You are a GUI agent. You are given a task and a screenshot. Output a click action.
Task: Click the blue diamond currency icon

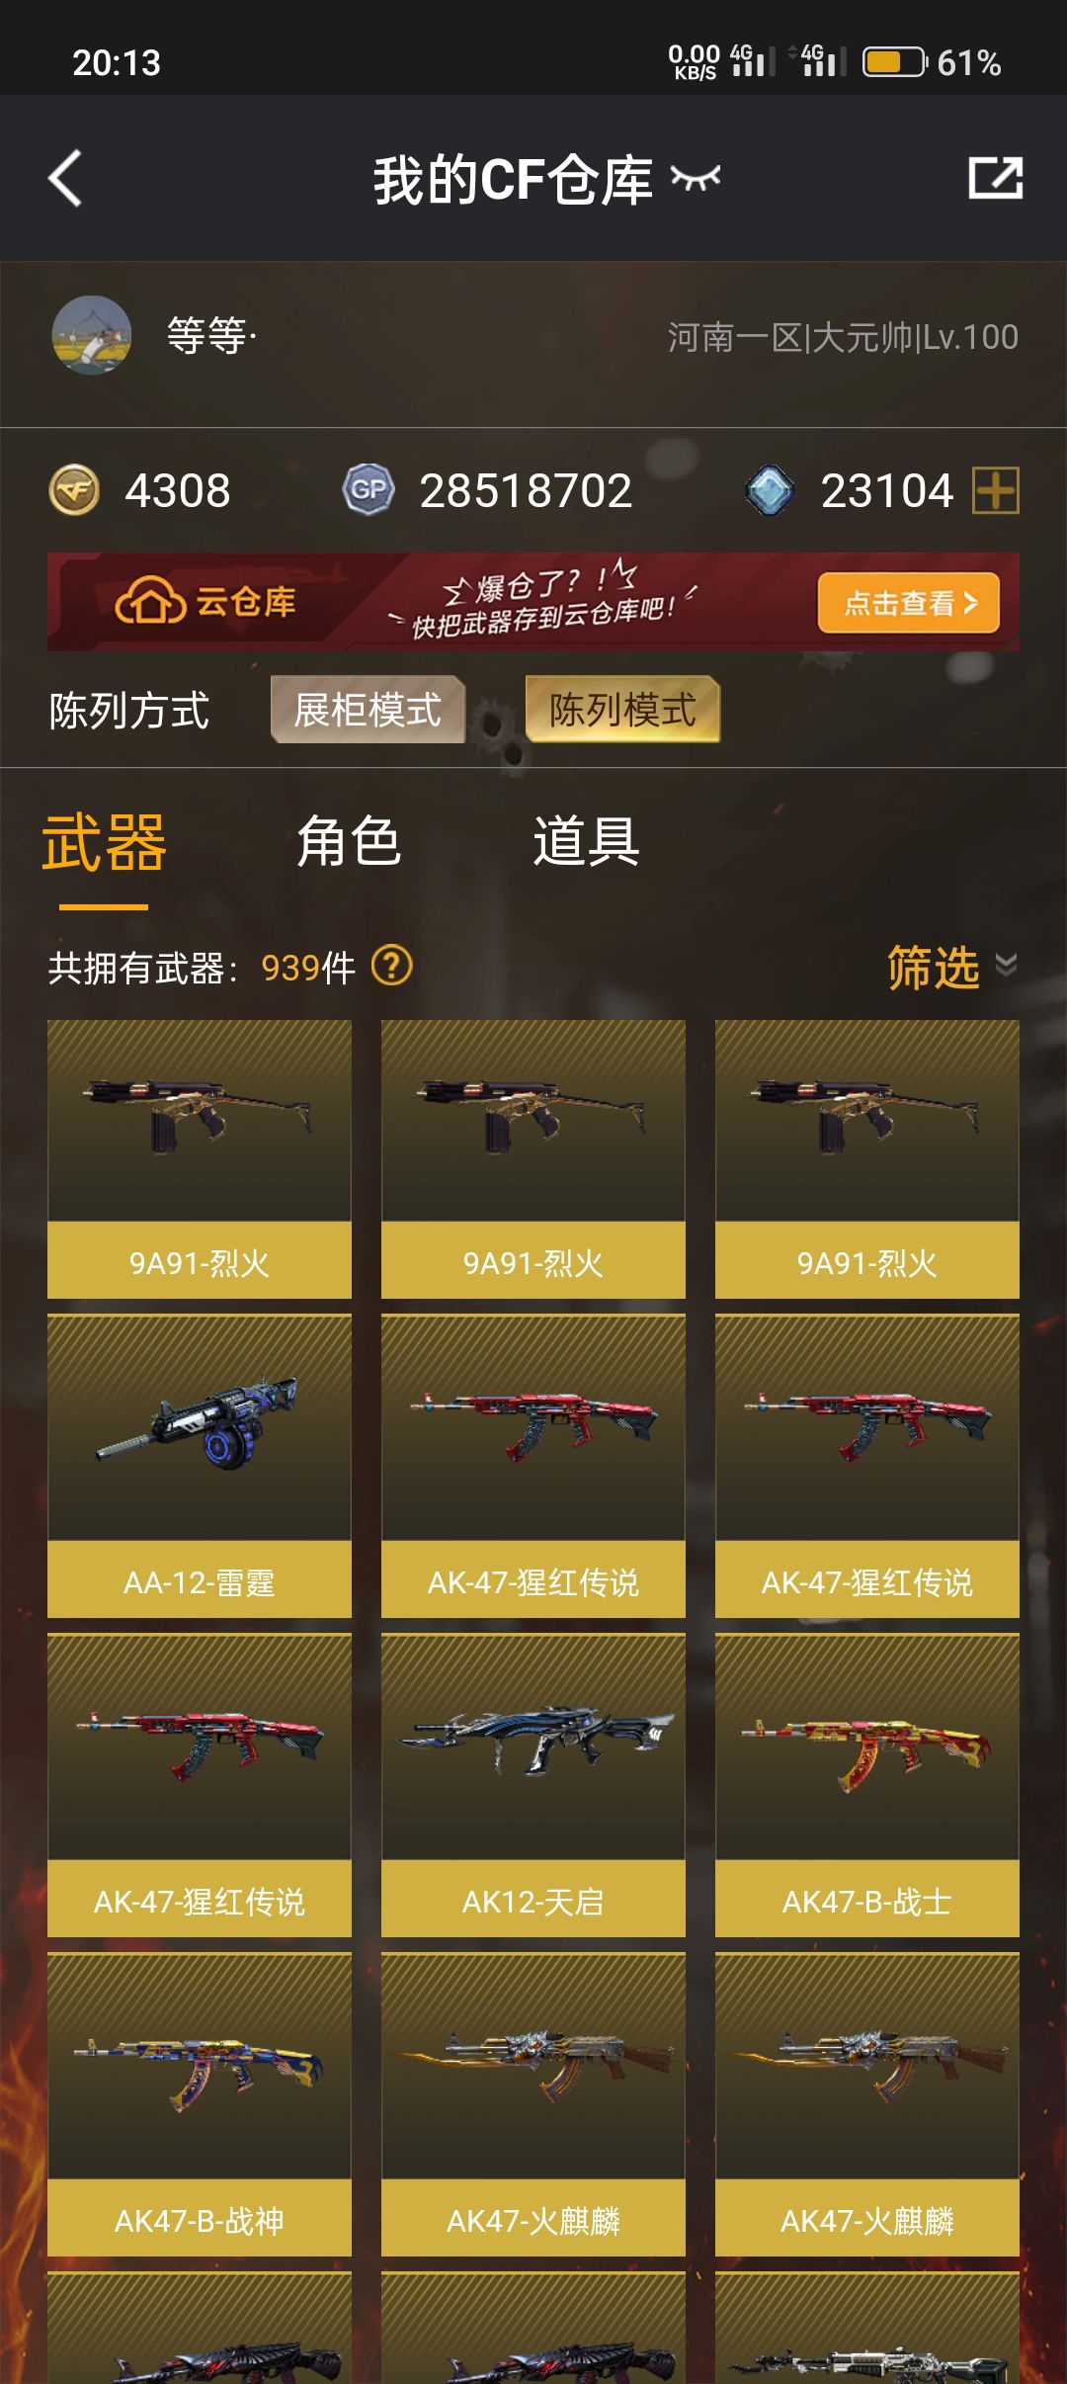[x=769, y=490]
